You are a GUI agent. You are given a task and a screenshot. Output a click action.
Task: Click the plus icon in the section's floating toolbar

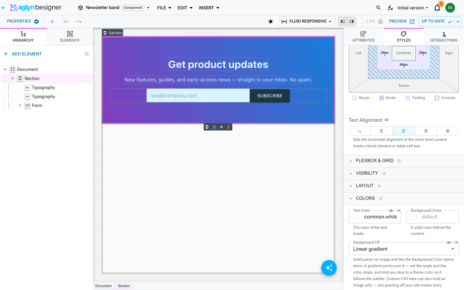(x=221, y=127)
